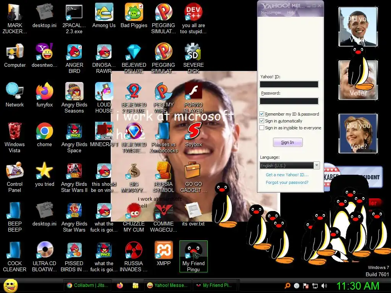Viewport: 391px width, 293px height.
Task: Click the Obama 'Did you Vote?' thumbnail
Action: [x=358, y=27]
